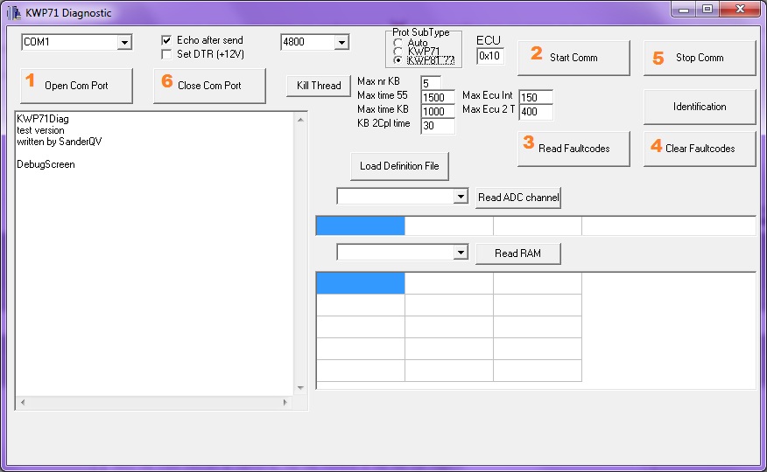Viewport: 767px width, 472px height.
Task: Enable the Set DTR (+12V) checkbox
Action: pos(166,54)
